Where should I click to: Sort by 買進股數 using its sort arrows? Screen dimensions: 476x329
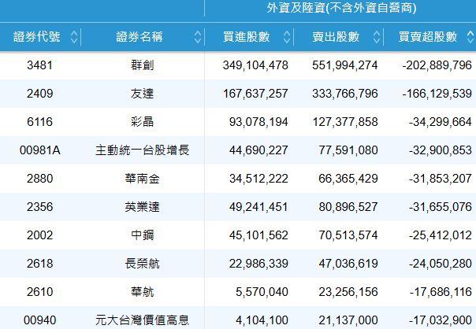click(x=287, y=37)
